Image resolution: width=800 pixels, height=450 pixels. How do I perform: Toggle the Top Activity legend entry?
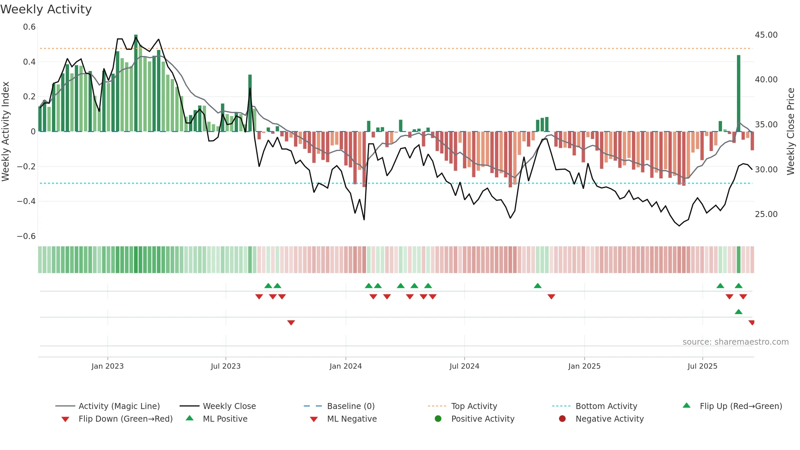(462, 406)
